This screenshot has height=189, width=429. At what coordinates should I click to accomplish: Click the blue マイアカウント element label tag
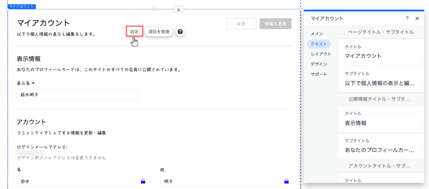[x=21, y=6]
